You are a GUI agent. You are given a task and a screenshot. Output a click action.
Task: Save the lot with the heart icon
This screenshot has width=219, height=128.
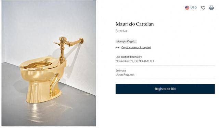tap(203, 8)
